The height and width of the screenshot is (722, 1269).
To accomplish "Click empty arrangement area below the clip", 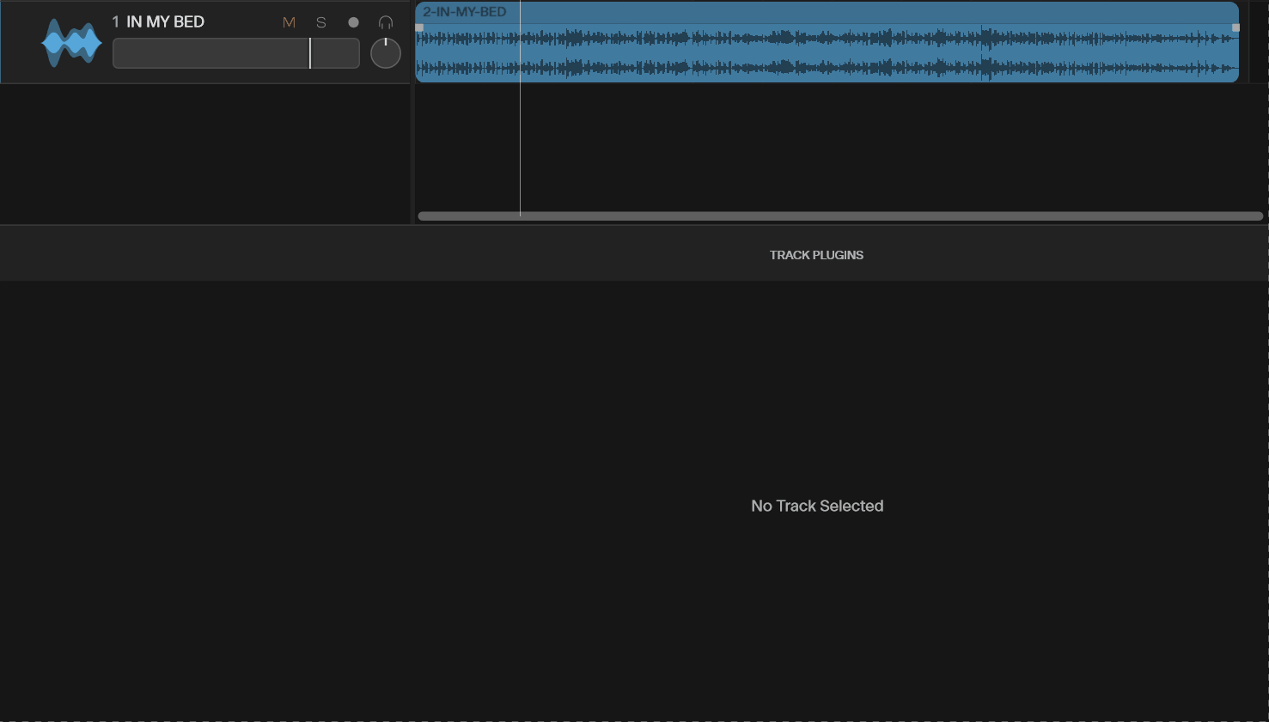I will click(859, 146).
